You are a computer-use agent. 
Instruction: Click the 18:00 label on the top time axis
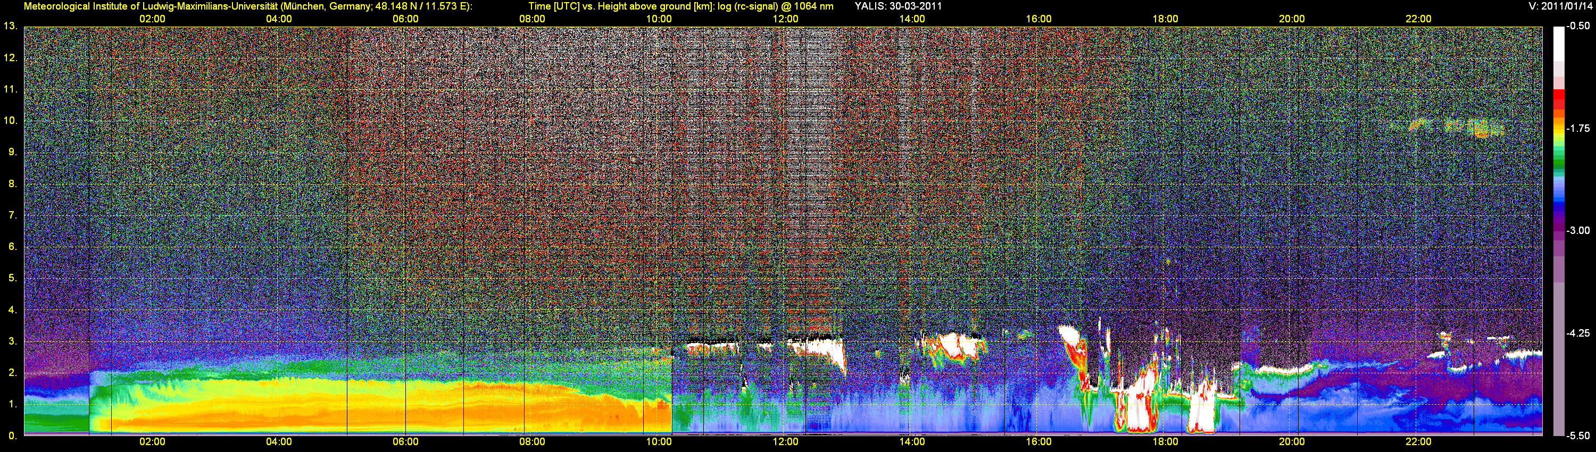1166,19
